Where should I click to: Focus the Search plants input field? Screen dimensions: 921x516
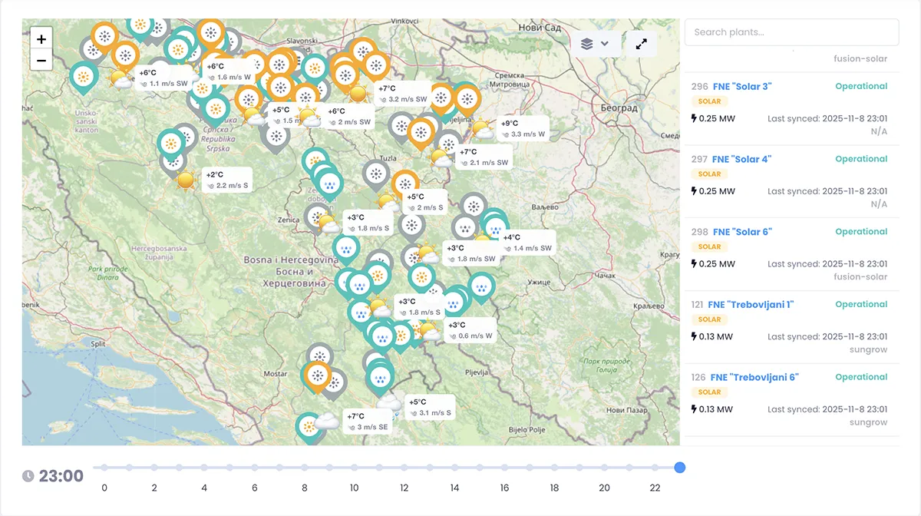tap(791, 32)
